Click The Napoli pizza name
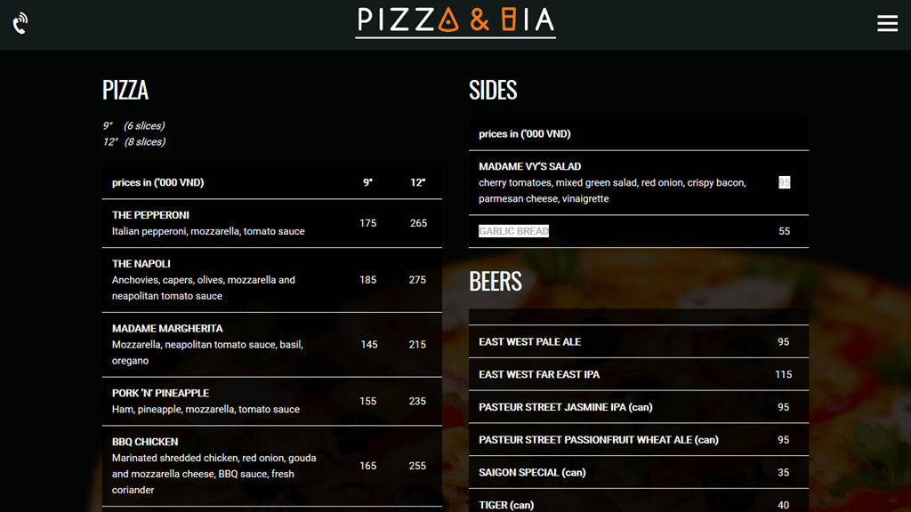 click(141, 264)
